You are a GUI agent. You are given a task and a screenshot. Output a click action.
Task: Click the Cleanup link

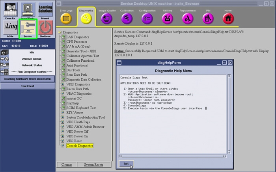coord(66,165)
